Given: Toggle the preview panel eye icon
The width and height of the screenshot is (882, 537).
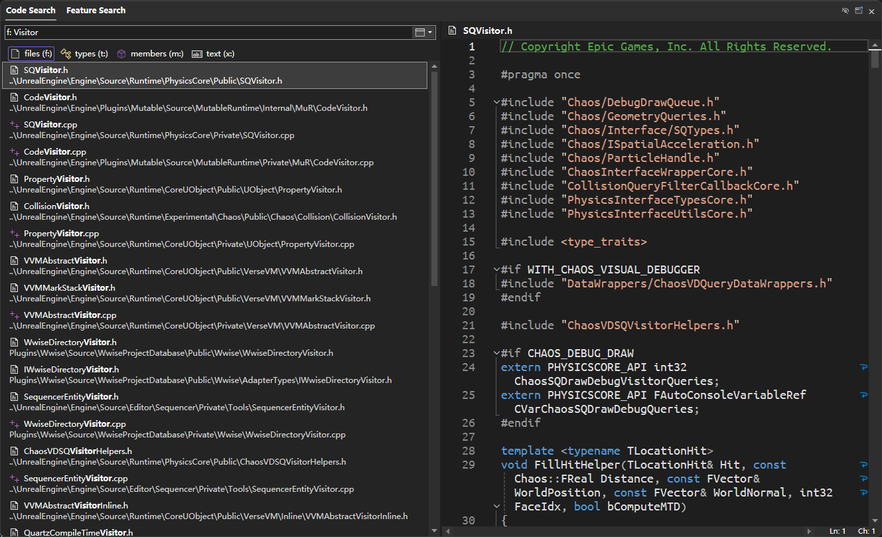Looking at the screenshot, I should (845, 11).
